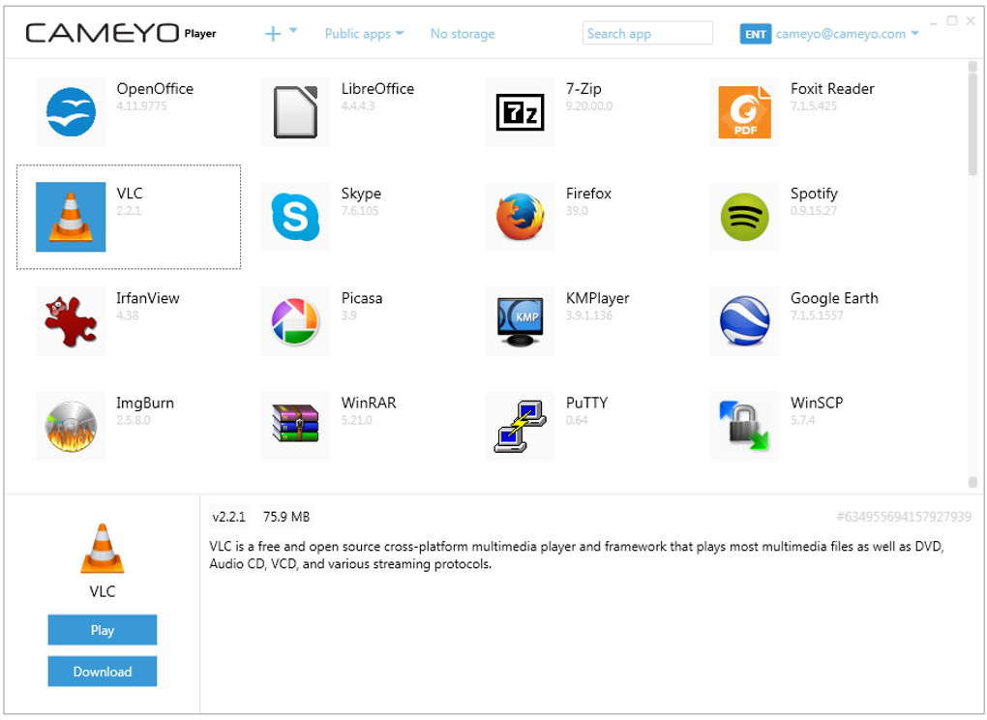987x720 pixels.
Task: Expand the add-app dropdown arrow
Action: 292,30
